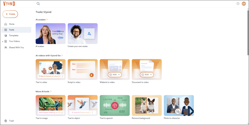Click the Shared With You icon
This screenshot has width=249, height=125.
pos(6,48)
